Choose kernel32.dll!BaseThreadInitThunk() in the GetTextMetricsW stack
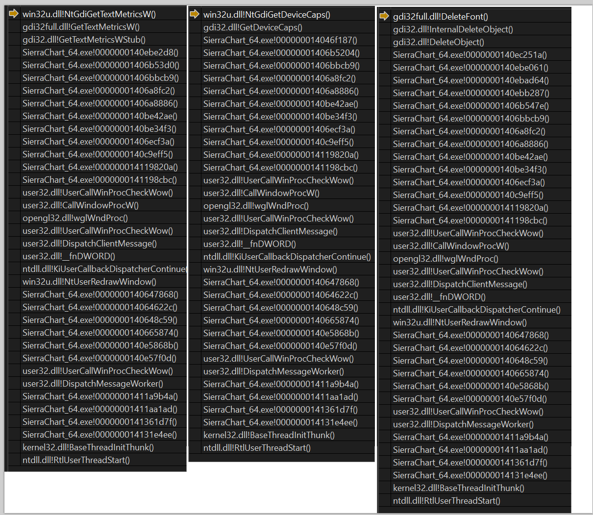The height and width of the screenshot is (515, 593). [x=88, y=447]
